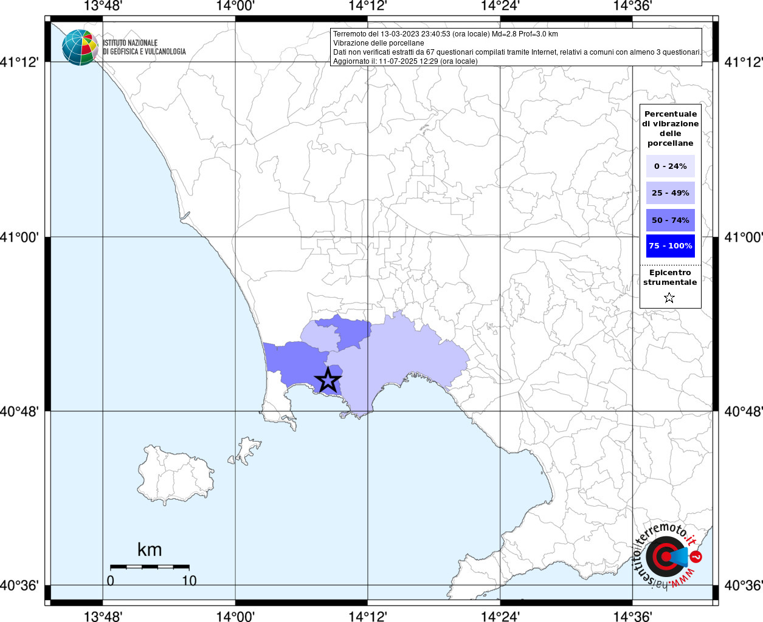The image size is (763, 622).
Task: Select the 25 - 49% legend swatch
Action: tap(671, 193)
